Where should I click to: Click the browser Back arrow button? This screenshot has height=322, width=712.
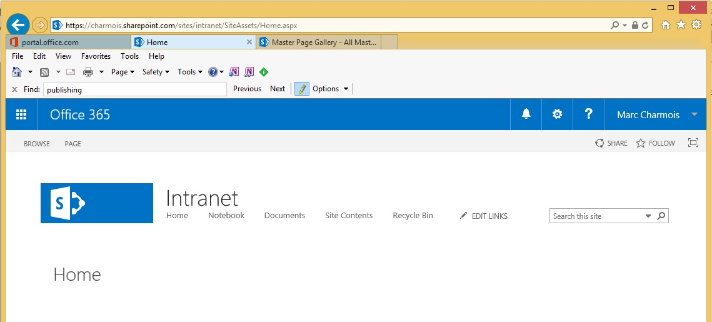pyautogui.click(x=18, y=24)
